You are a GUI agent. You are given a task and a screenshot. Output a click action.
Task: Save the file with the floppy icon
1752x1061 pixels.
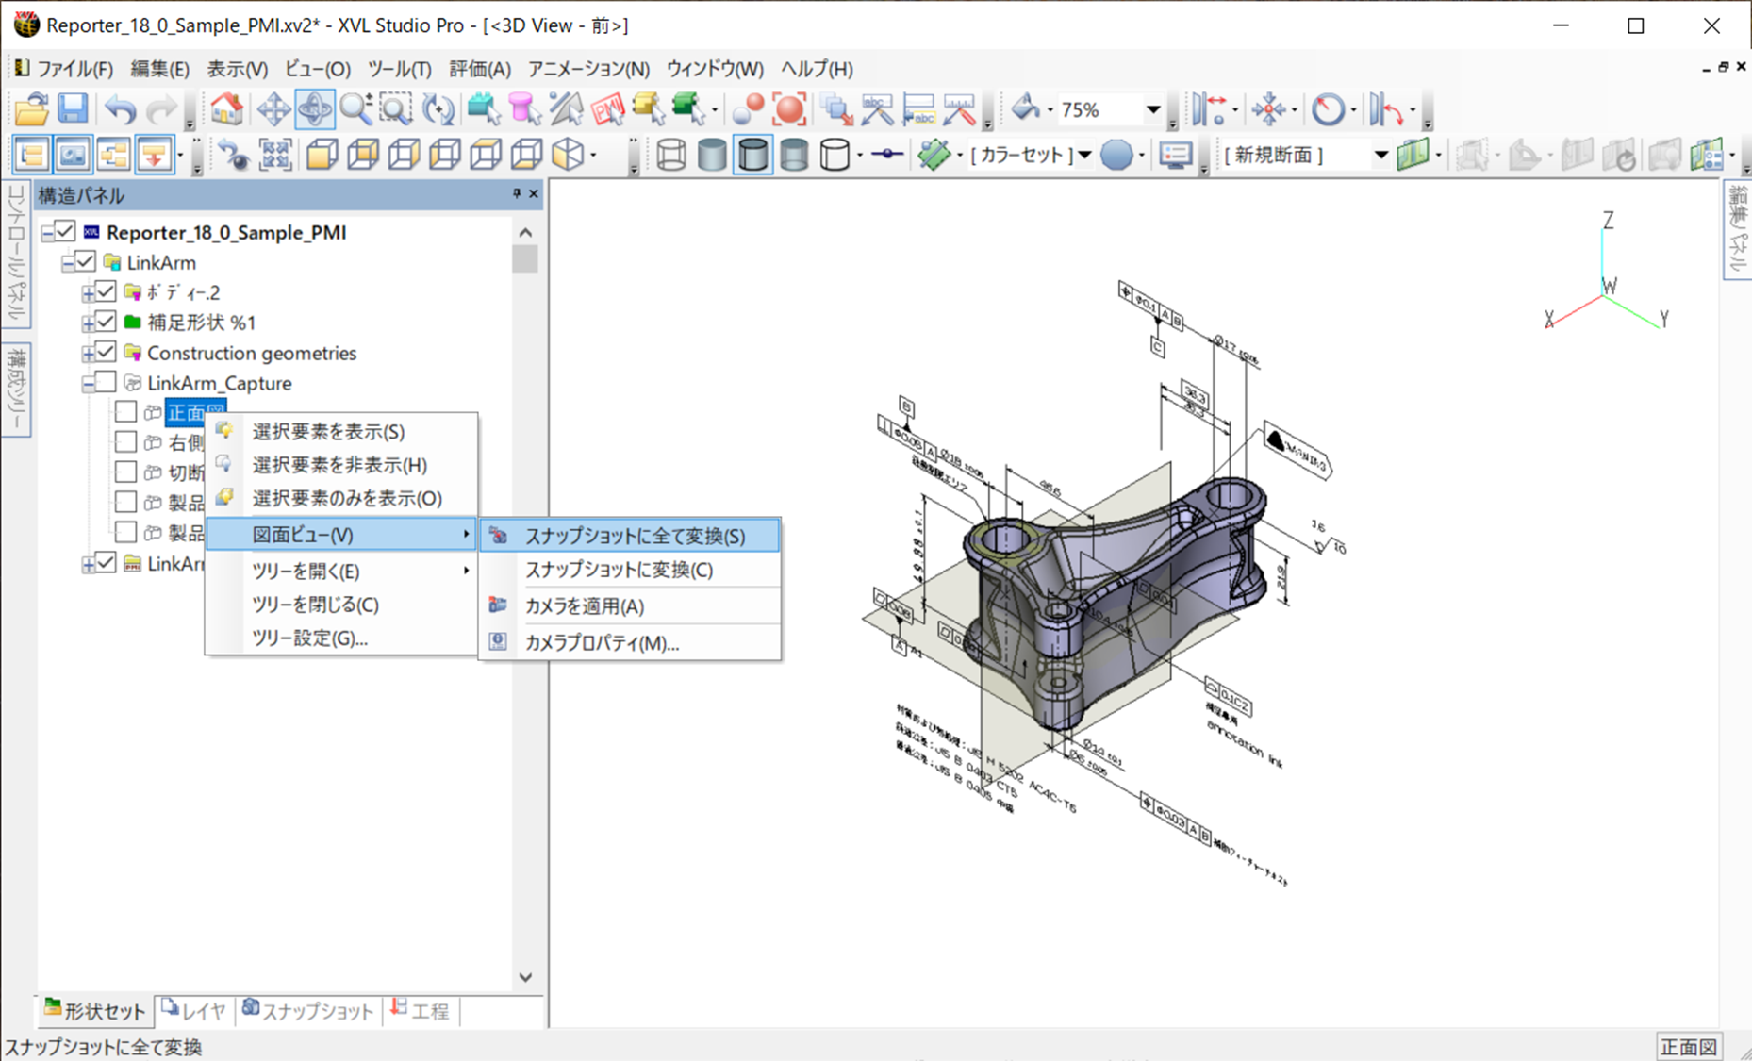[73, 109]
